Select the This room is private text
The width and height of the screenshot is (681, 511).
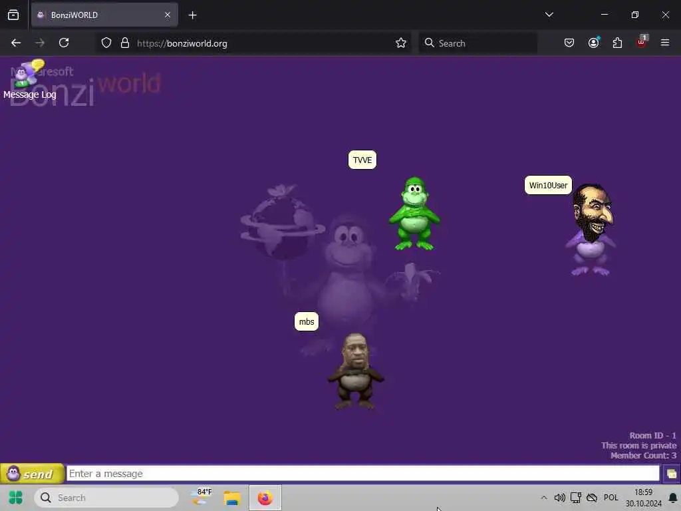tap(638, 445)
